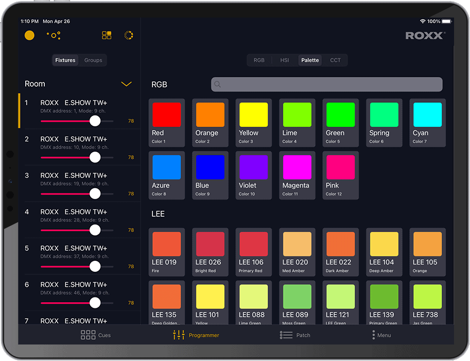The height and width of the screenshot is (361, 470).
Task: Click the Programmer faders icon
Action: pos(179,335)
